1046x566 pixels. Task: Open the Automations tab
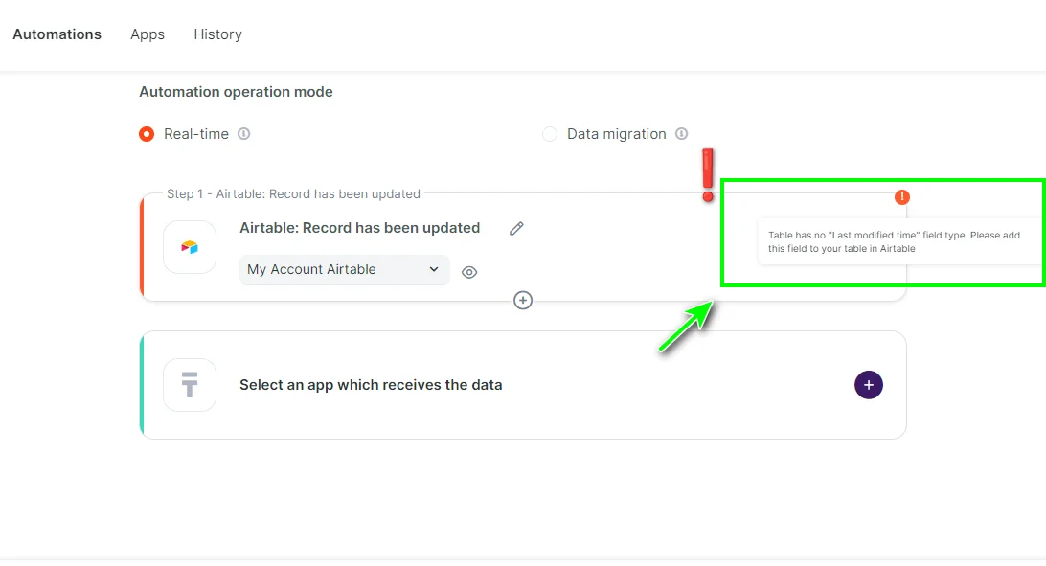point(57,34)
